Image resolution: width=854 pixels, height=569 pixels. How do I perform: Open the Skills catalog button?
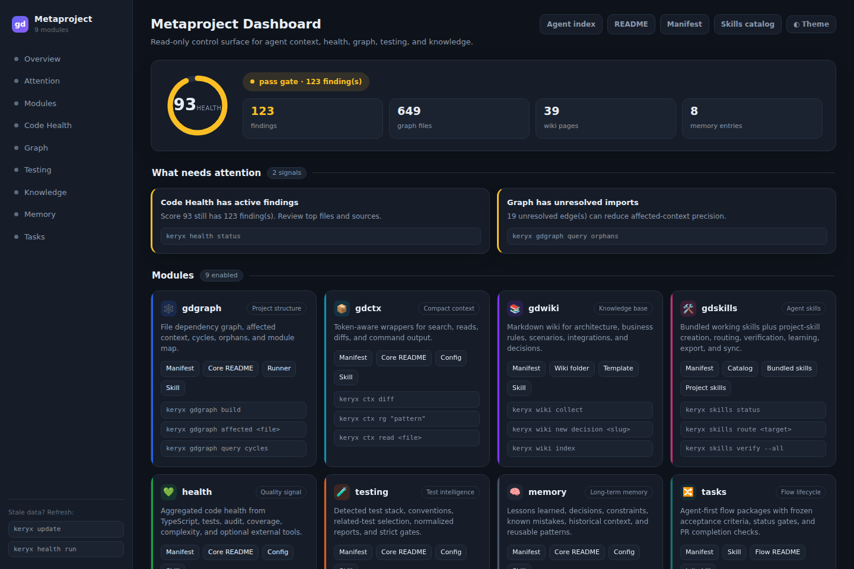point(748,24)
